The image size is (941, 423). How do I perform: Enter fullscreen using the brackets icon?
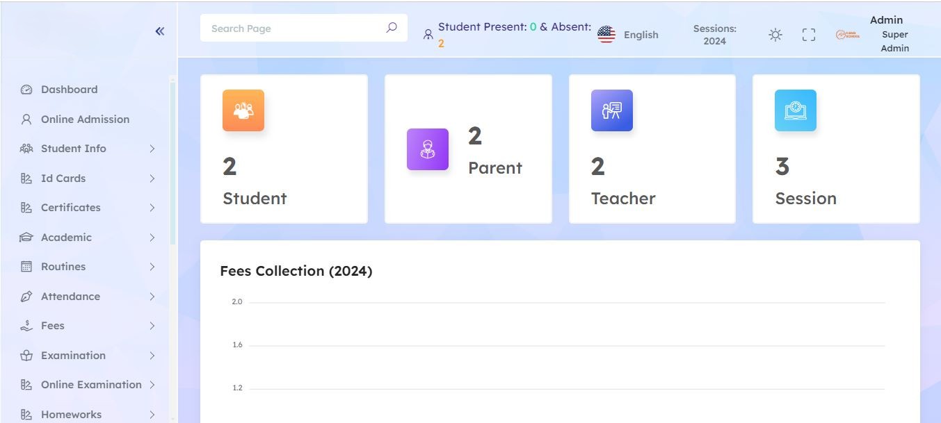click(x=809, y=35)
